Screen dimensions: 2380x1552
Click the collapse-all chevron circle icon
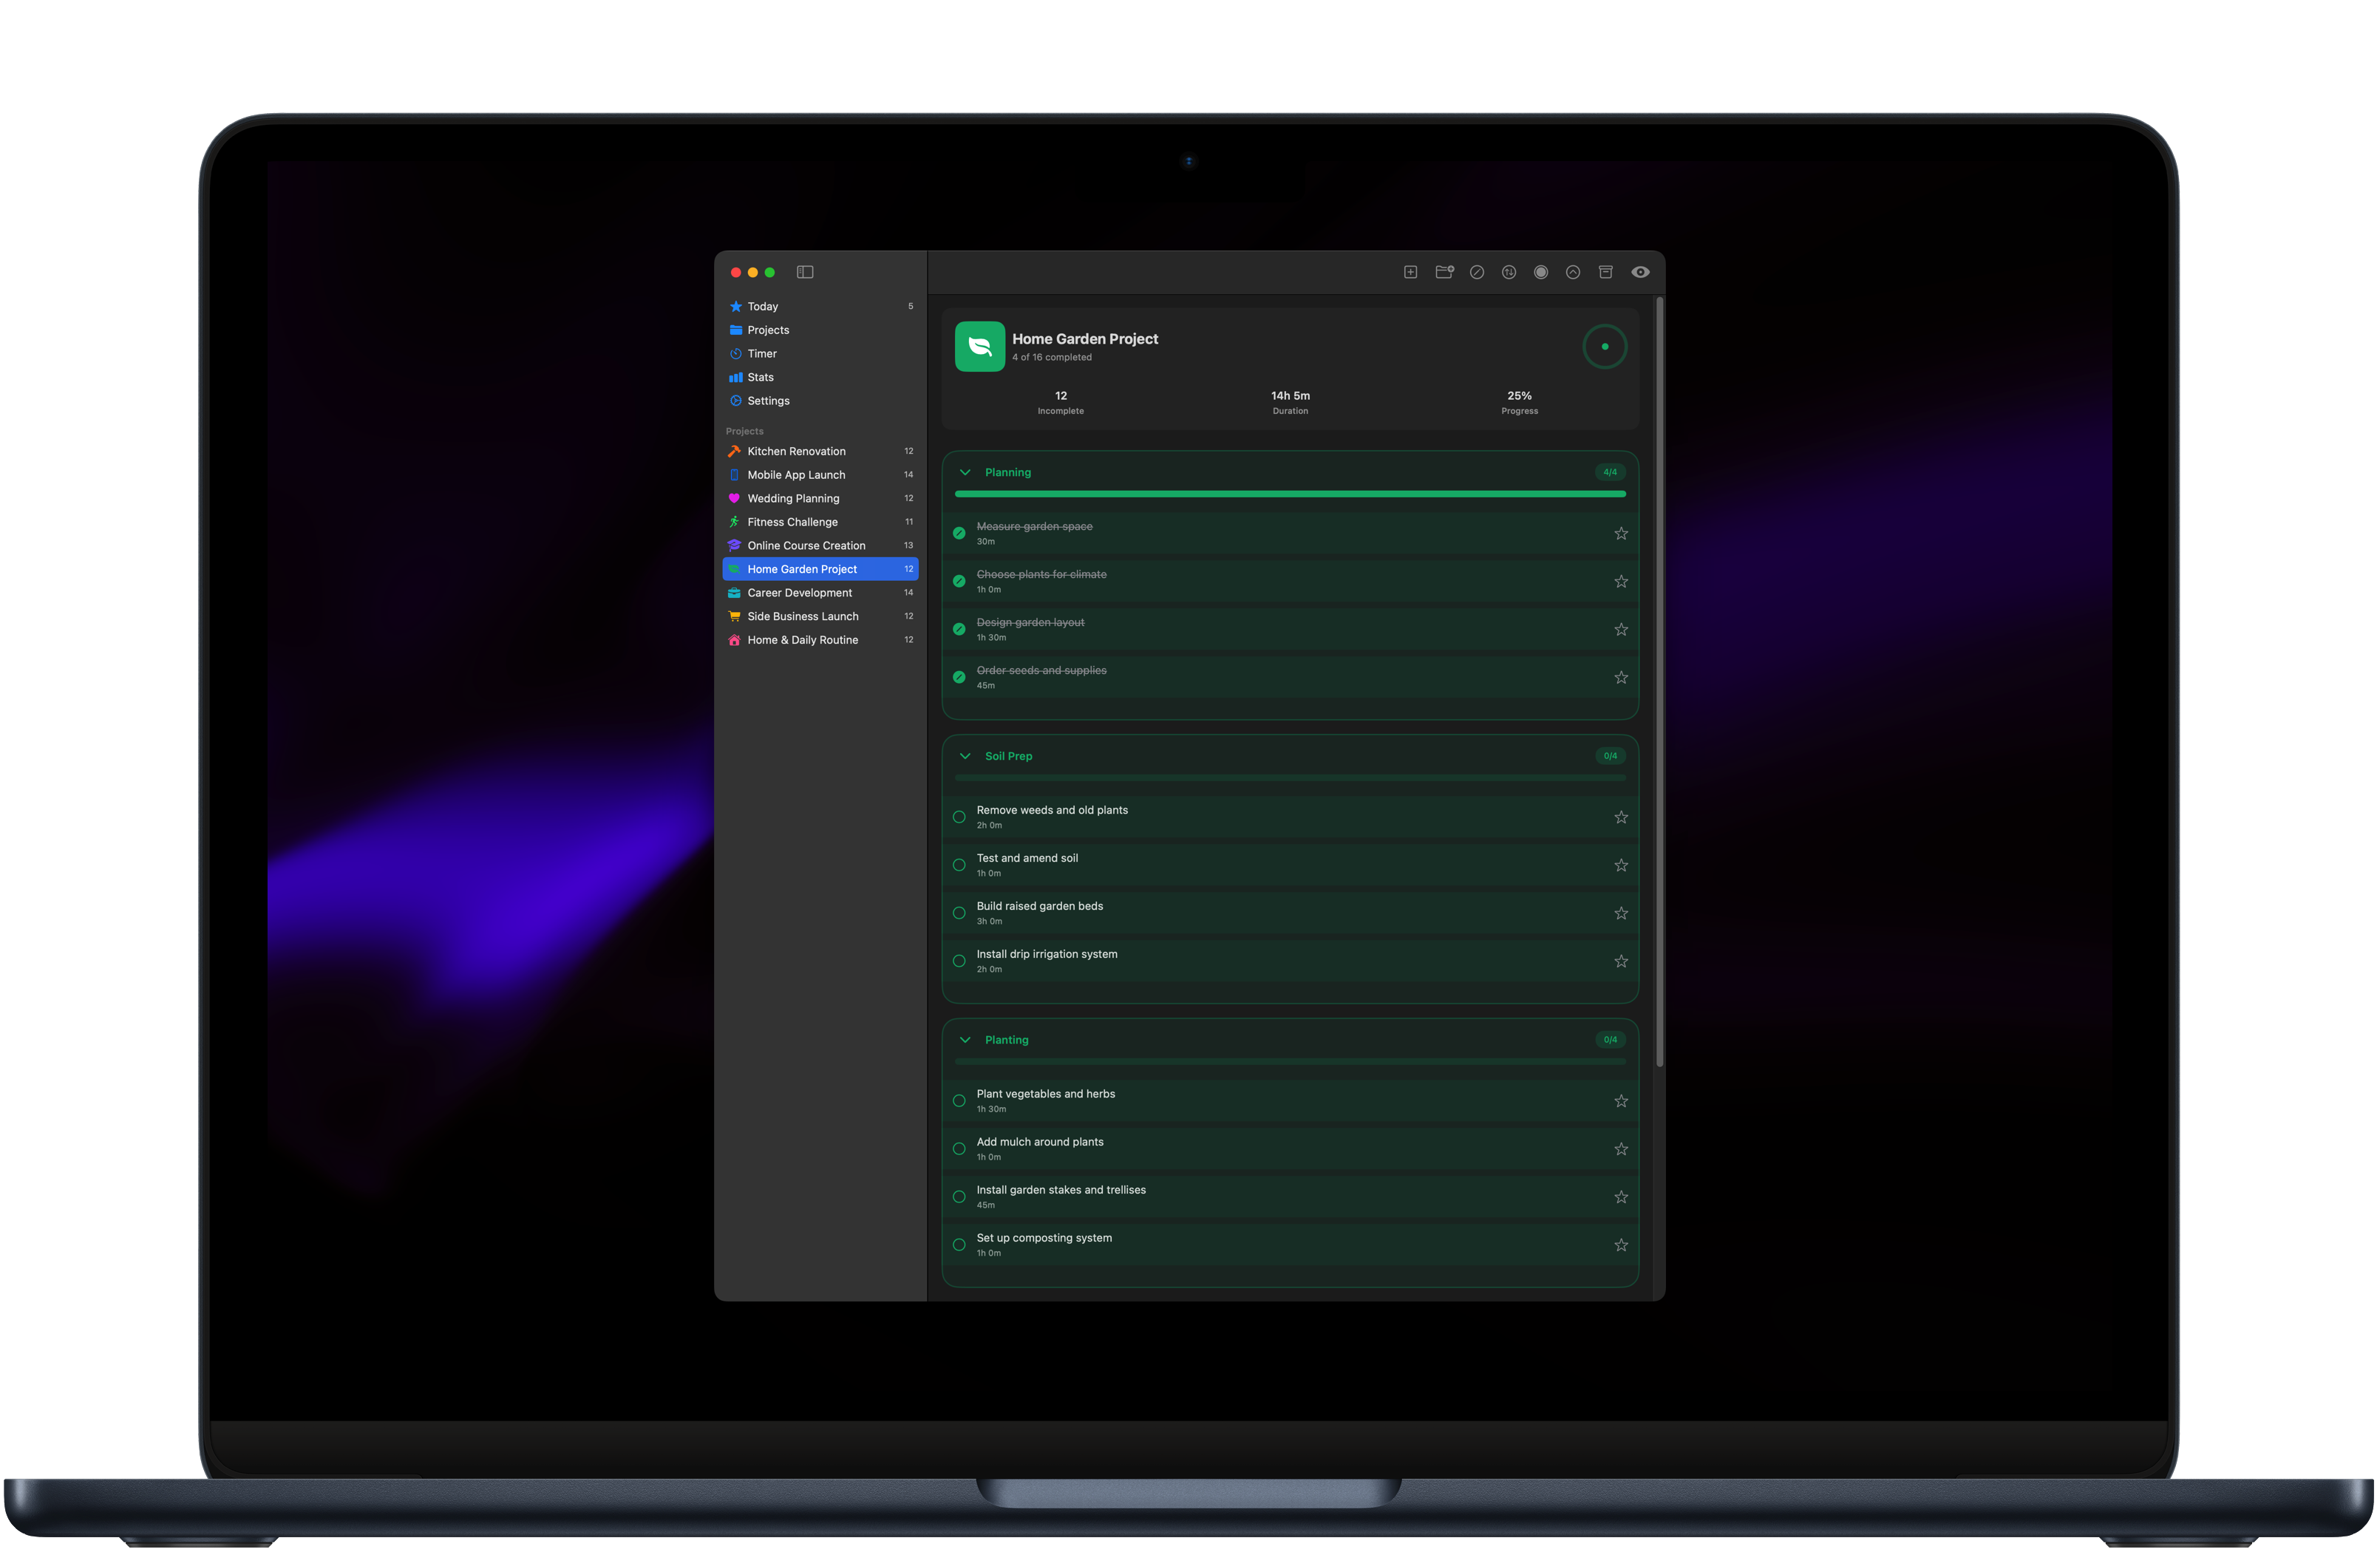tap(1573, 272)
